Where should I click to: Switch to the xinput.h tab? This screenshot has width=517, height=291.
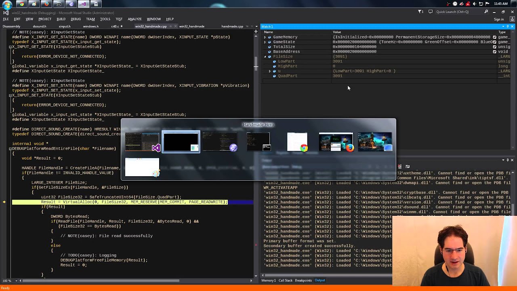pos(65,26)
